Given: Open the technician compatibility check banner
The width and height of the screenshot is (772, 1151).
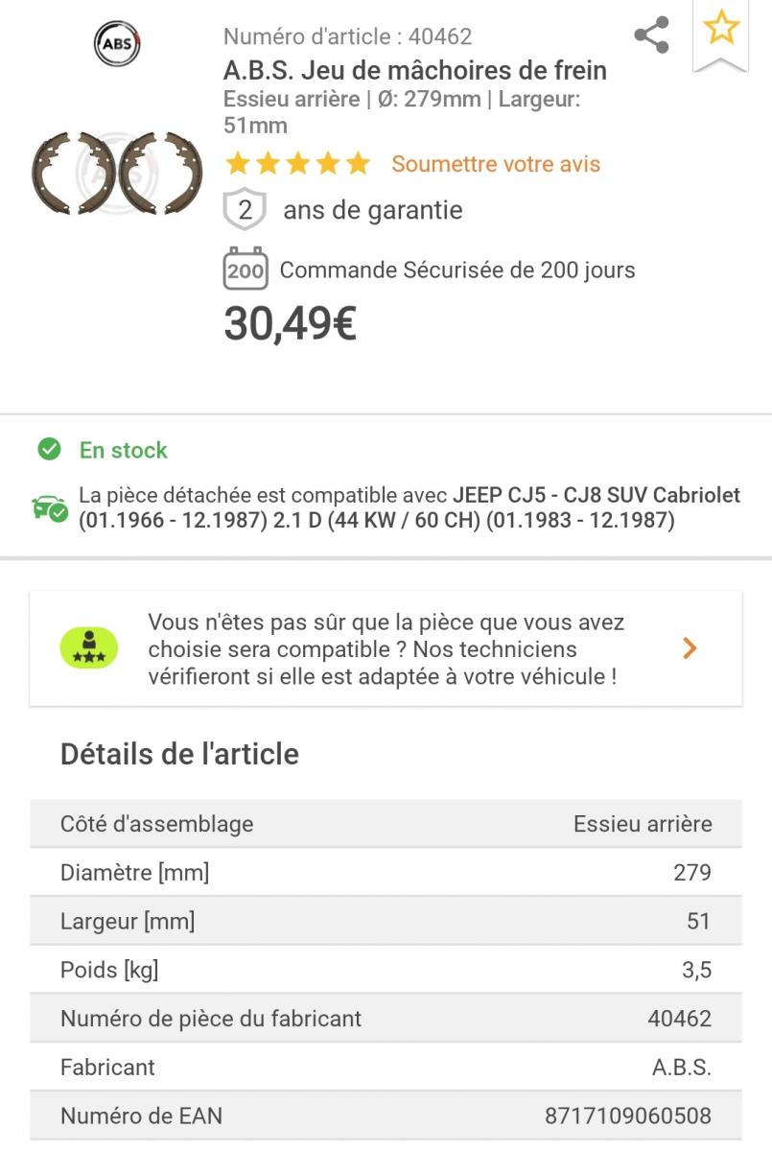Looking at the screenshot, I should pyautogui.click(x=386, y=648).
